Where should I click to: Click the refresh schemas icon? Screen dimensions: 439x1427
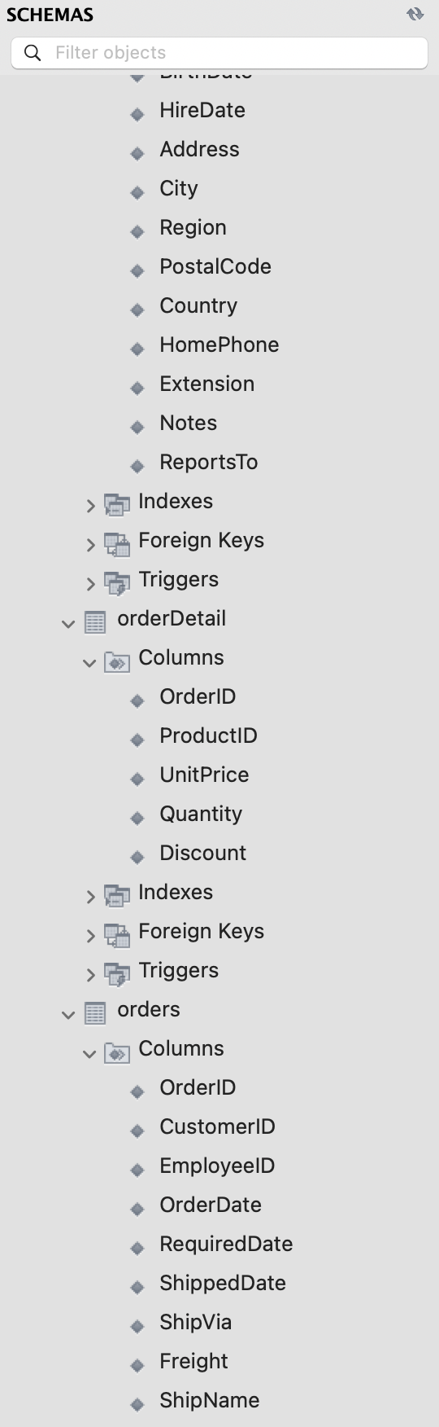click(x=415, y=14)
